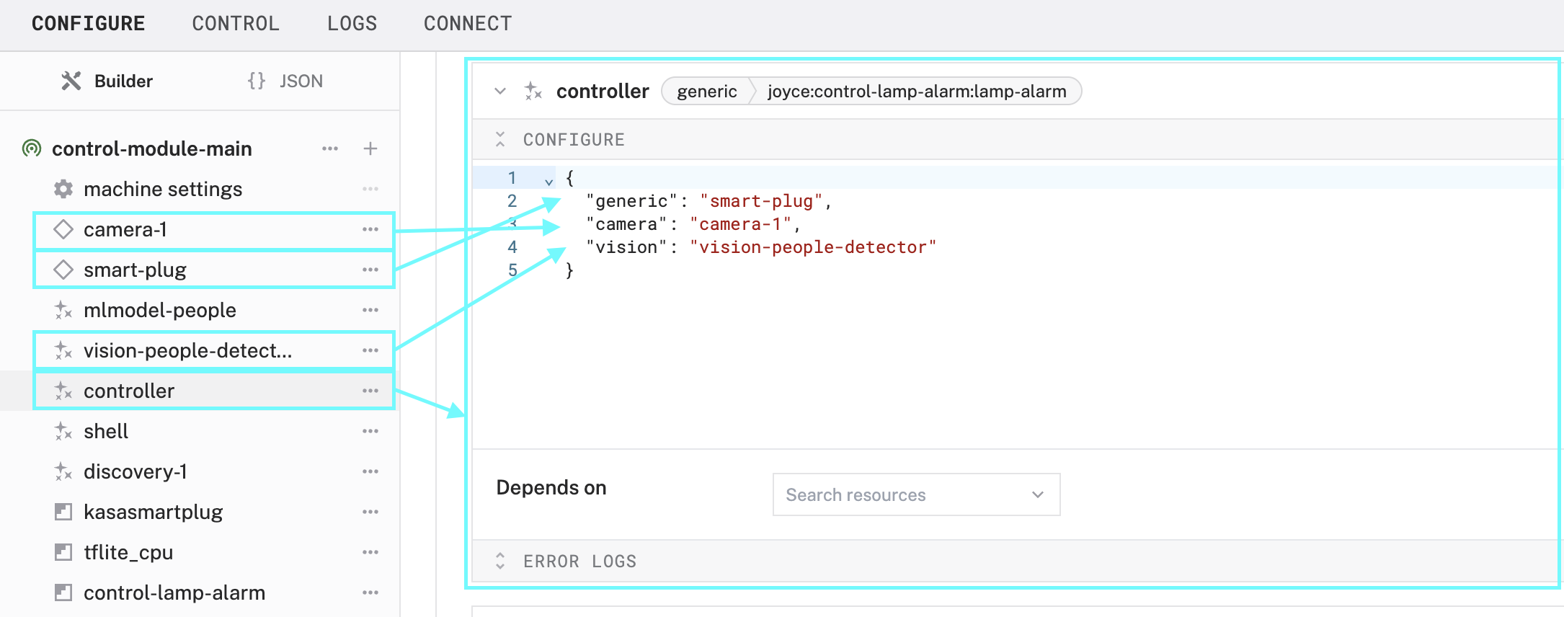Click the Depends on label
1564x617 pixels.
[551, 488]
